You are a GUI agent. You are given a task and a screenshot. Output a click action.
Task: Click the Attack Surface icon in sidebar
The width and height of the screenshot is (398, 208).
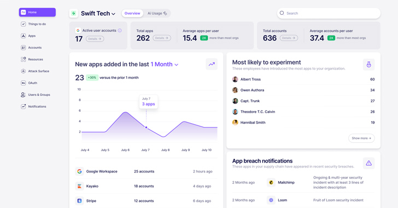(23, 71)
